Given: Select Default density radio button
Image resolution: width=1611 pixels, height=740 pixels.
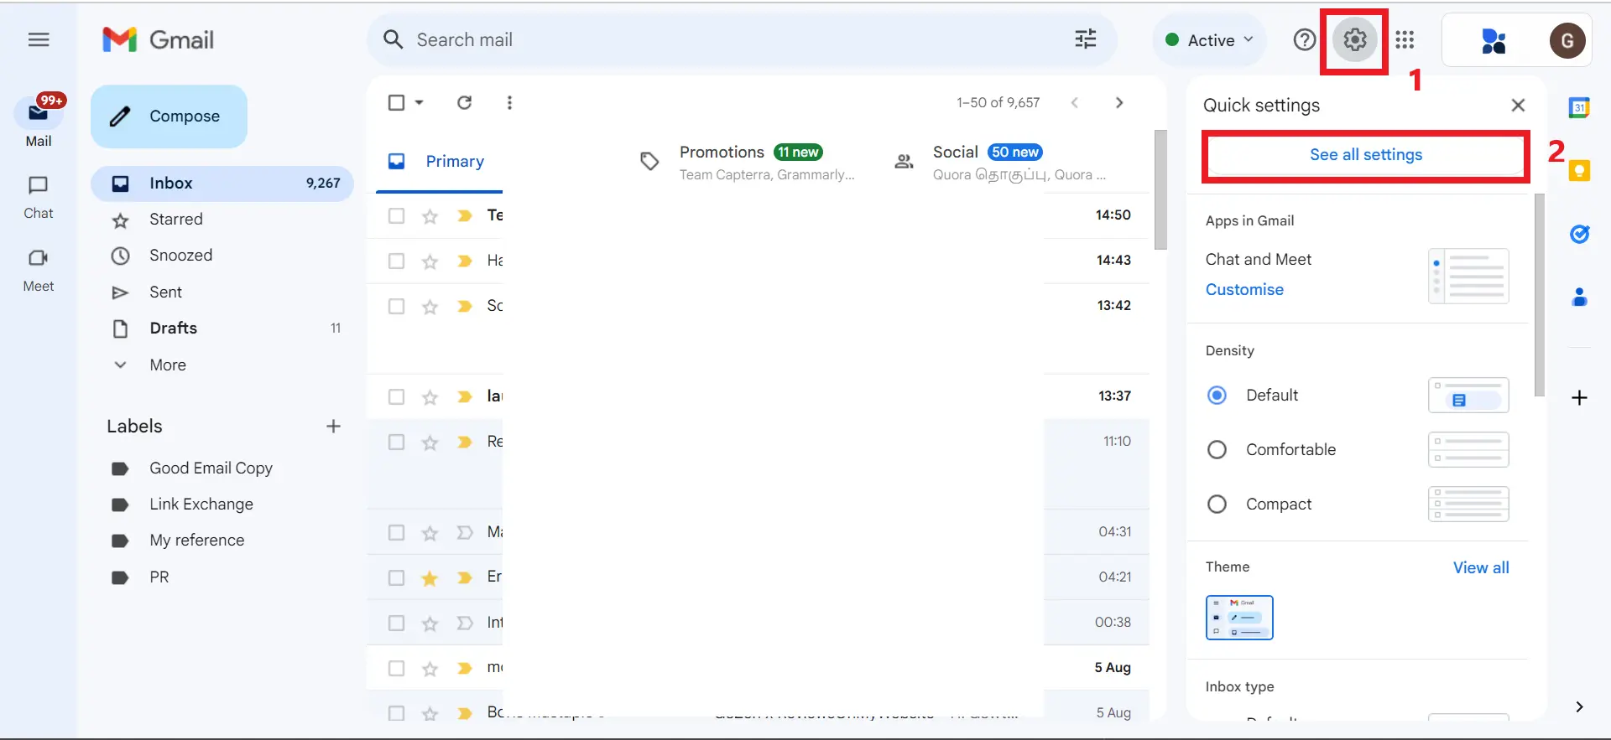Looking at the screenshot, I should click(1217, 395).
